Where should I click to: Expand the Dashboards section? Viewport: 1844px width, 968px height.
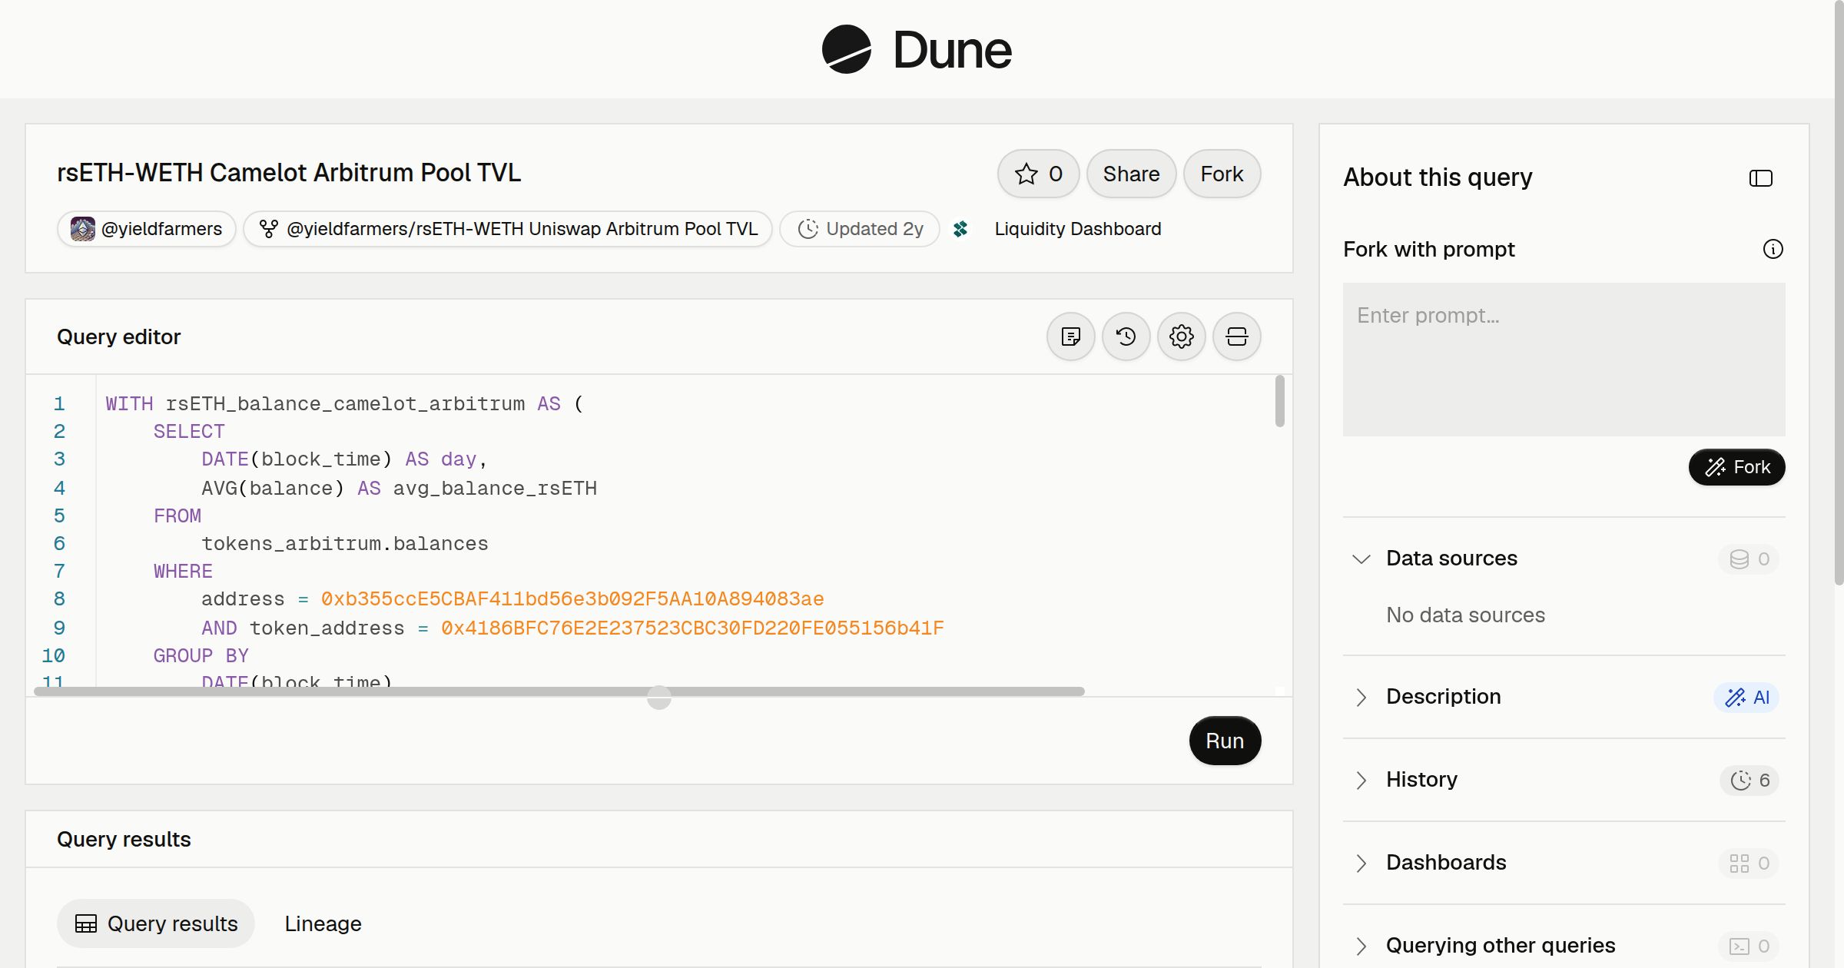(1361, 863)
